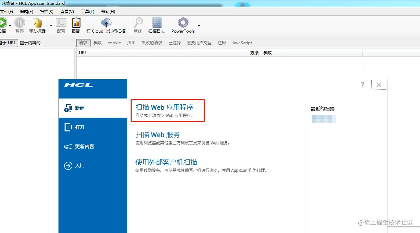Expand PowerTools dropdown arrow
Viewport: 420px width, 233px height.
[x=199, y=26]
